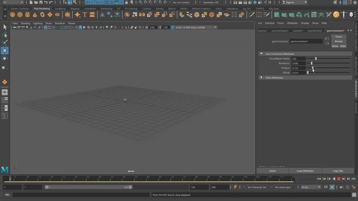Screen dimensions: 358x201
Task: Create a polygon sphere from the shelf
Action: [x=12, y=15]
